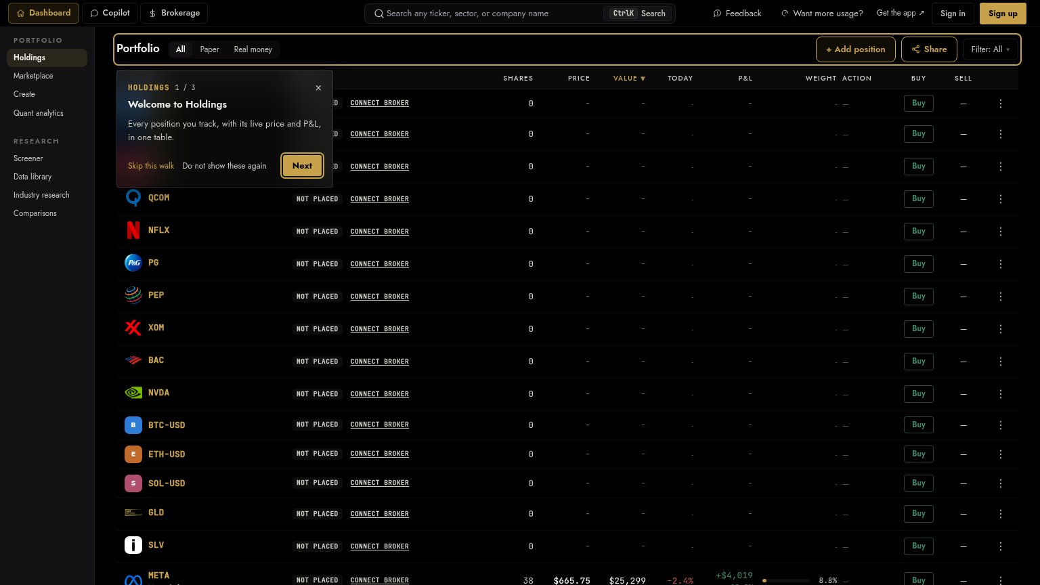Screen dimensions: 1040x585
Task: Open the three-dot menu for BTC-USD row
Action: point(1001,425)
